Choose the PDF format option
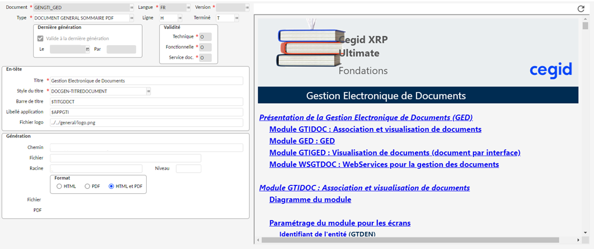 tap(87, 186)
